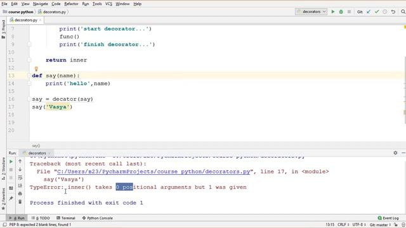
Task: Open the Terminal tool window
Action: click(66, 218)
